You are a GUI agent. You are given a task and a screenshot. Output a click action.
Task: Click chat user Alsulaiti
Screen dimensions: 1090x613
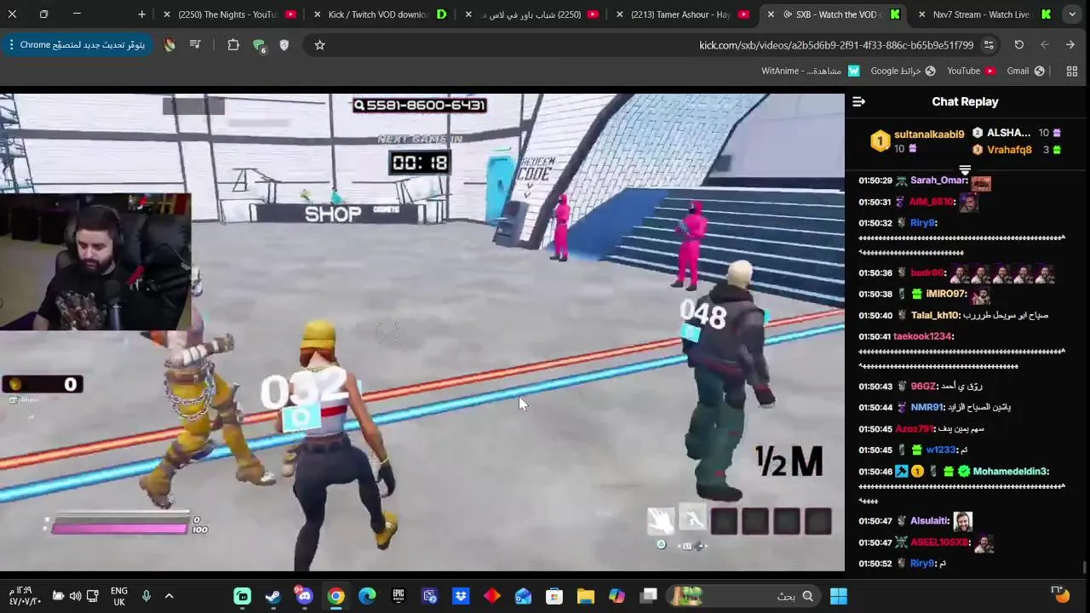coord(929,521)
